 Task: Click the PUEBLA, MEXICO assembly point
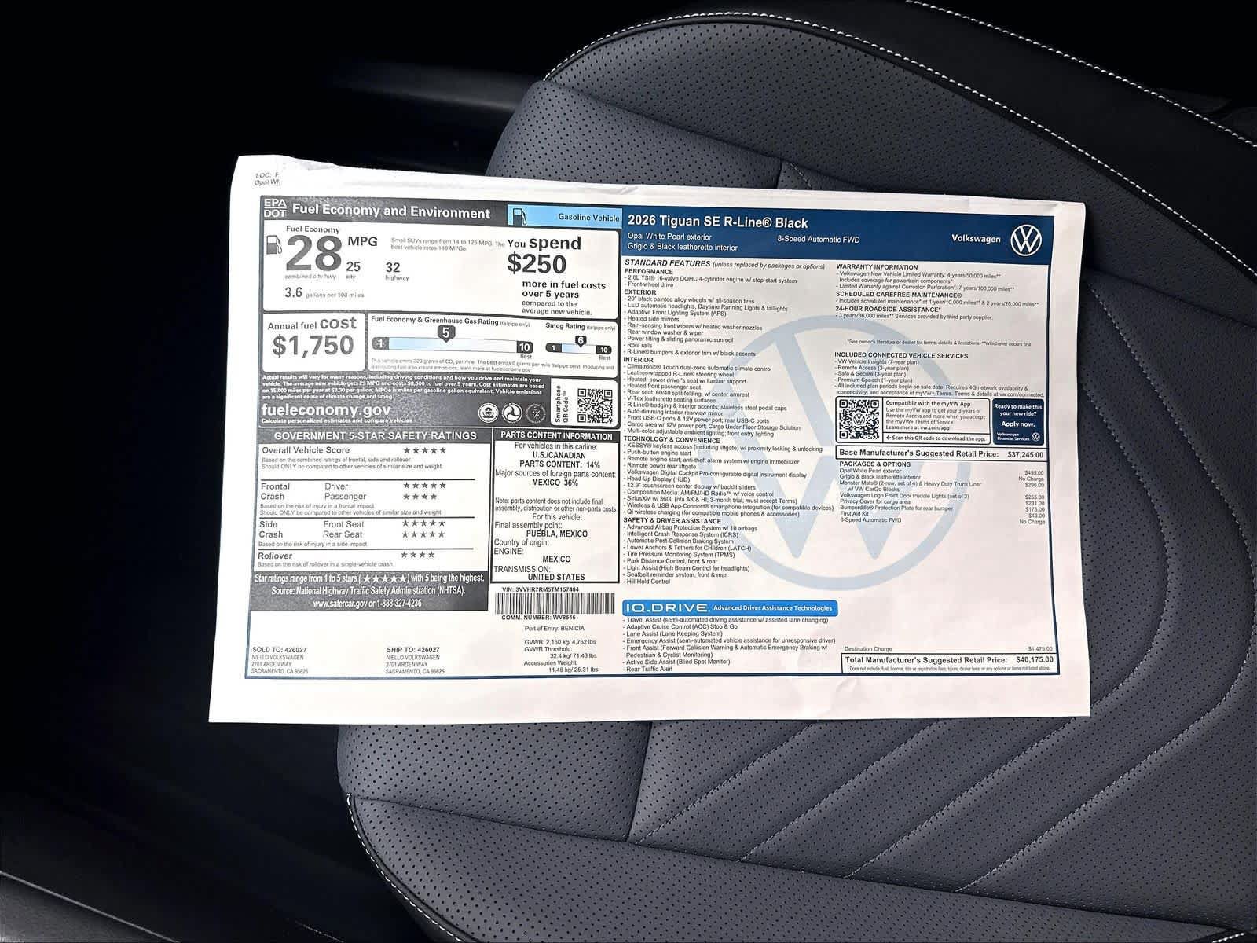(x=557, y=534)
